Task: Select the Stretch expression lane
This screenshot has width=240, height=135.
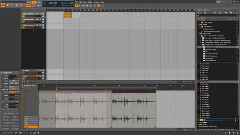Action: pyautogui.click(x=31, y=127)
